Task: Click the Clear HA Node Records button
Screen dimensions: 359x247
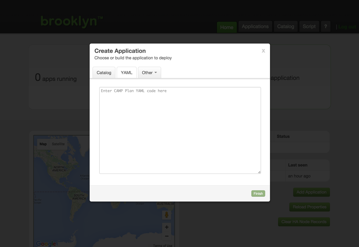Action: [x=304, y=222]
